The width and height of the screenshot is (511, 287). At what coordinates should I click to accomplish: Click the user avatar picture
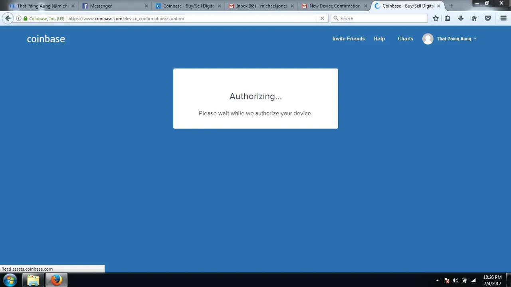click(428, 39)
